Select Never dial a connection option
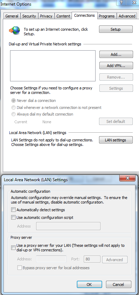 (13, 101)
